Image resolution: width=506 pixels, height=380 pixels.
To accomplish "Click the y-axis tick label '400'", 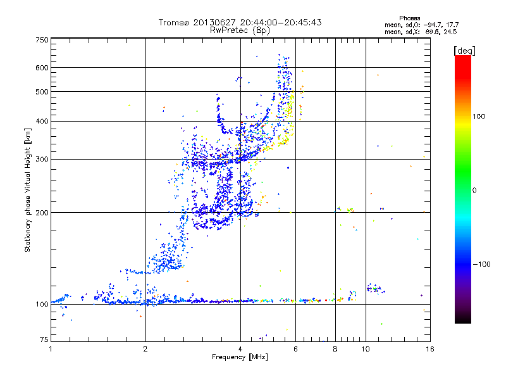I will tap(42, 122).
